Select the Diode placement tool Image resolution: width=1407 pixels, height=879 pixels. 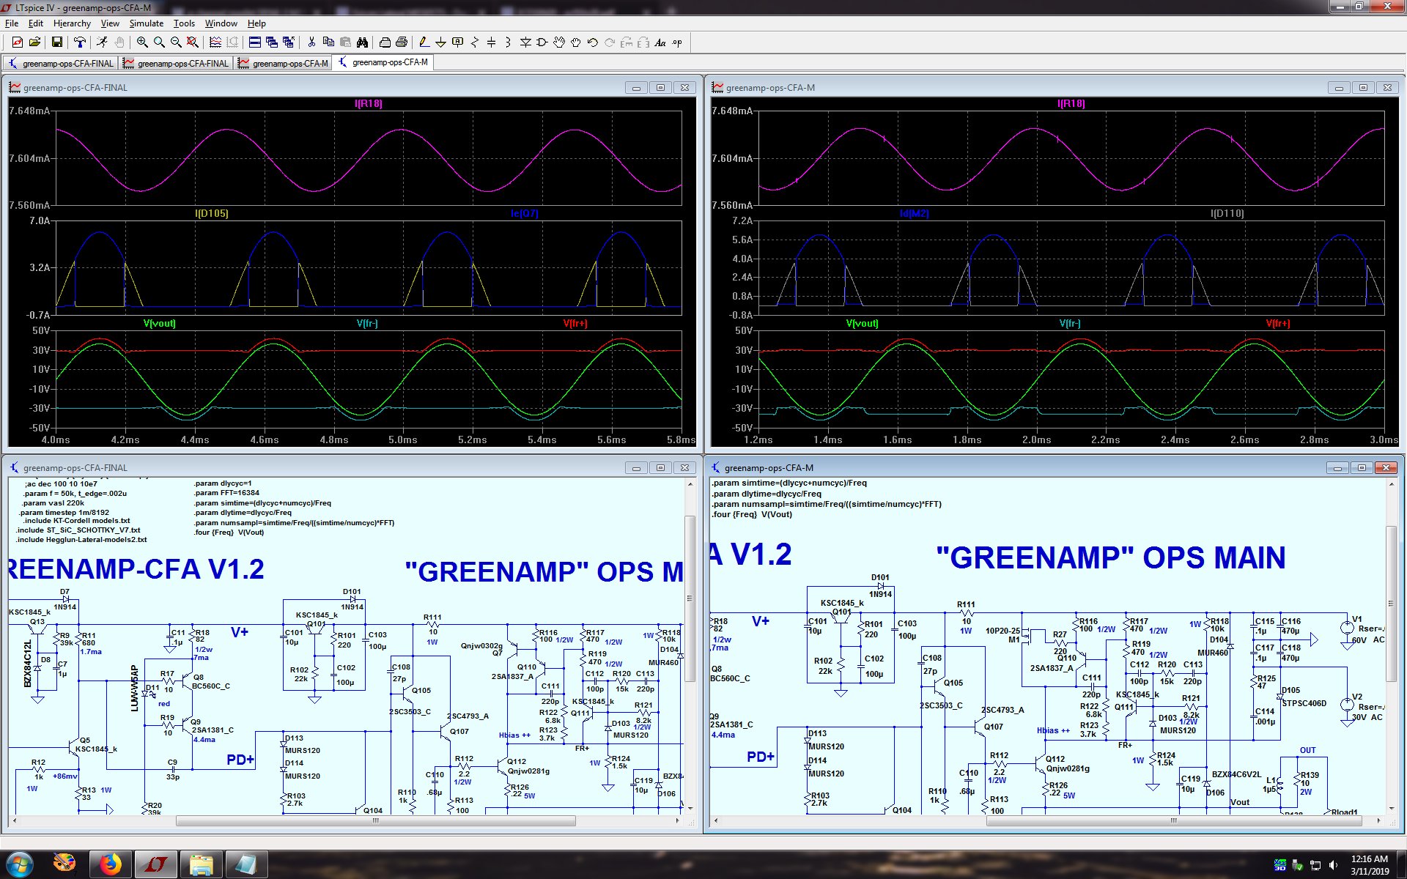525,42
